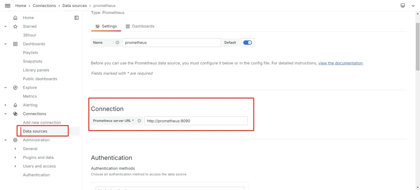
Task: Open Library panels
Action: coord(36,70)
